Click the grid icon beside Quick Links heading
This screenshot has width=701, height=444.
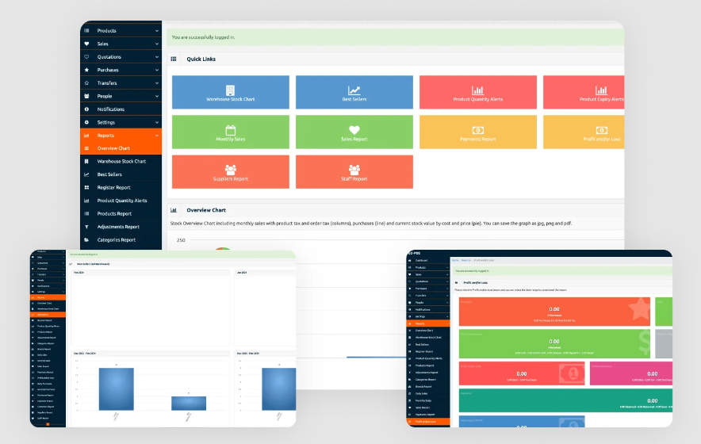coord(174,59)
